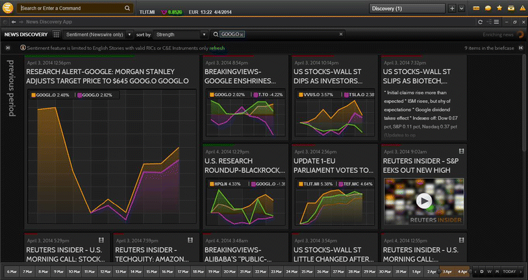Switch timeline to Month view (M)
528x280 pixels.
point(497,272)
